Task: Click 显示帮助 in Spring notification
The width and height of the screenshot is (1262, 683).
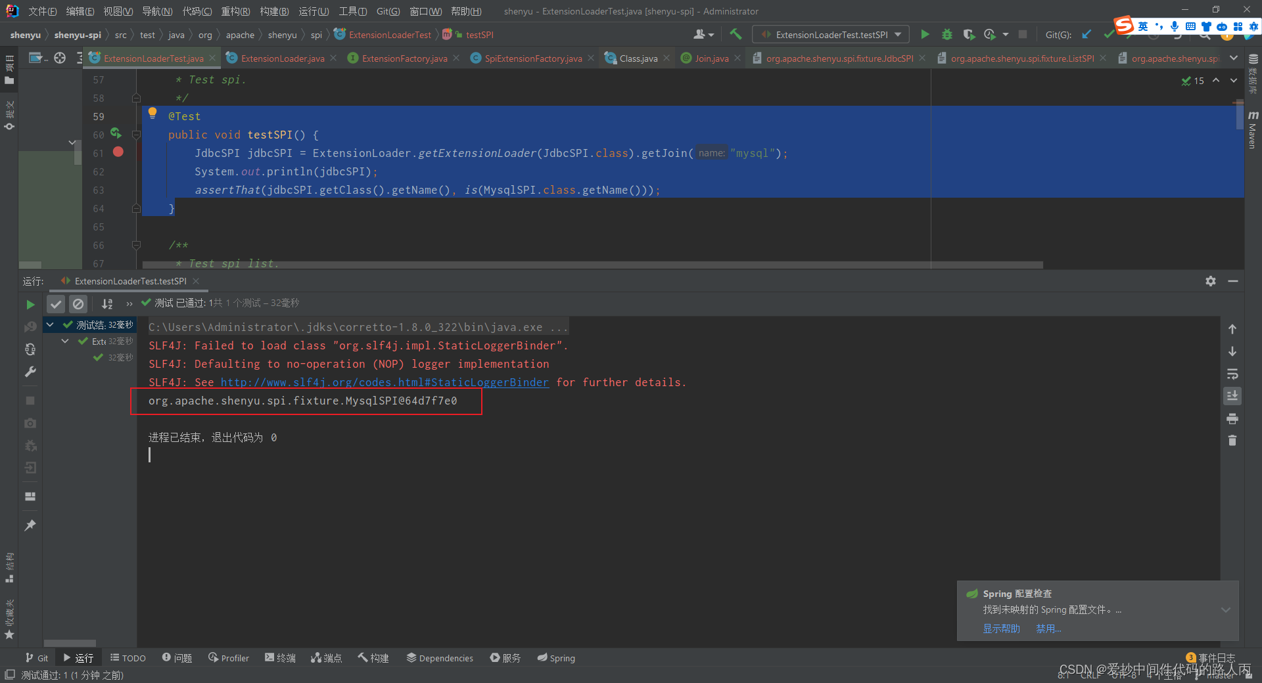Action: click(1001, 628)
